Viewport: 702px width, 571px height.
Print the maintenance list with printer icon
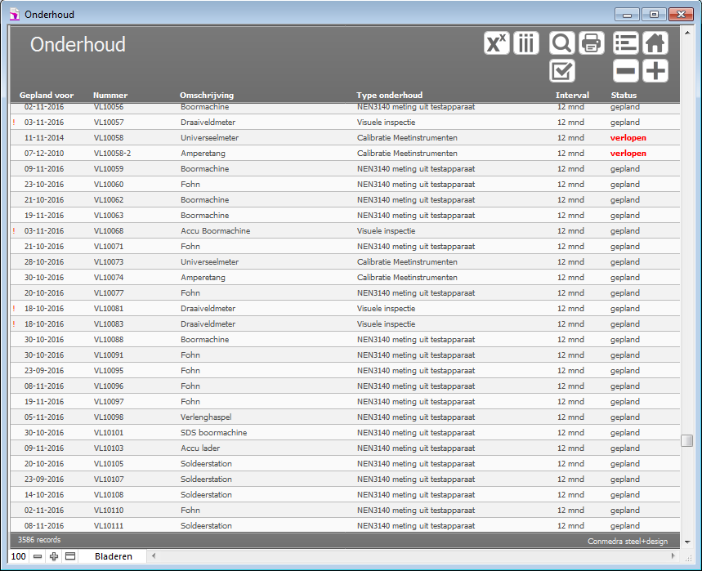(x=592, y=43)
